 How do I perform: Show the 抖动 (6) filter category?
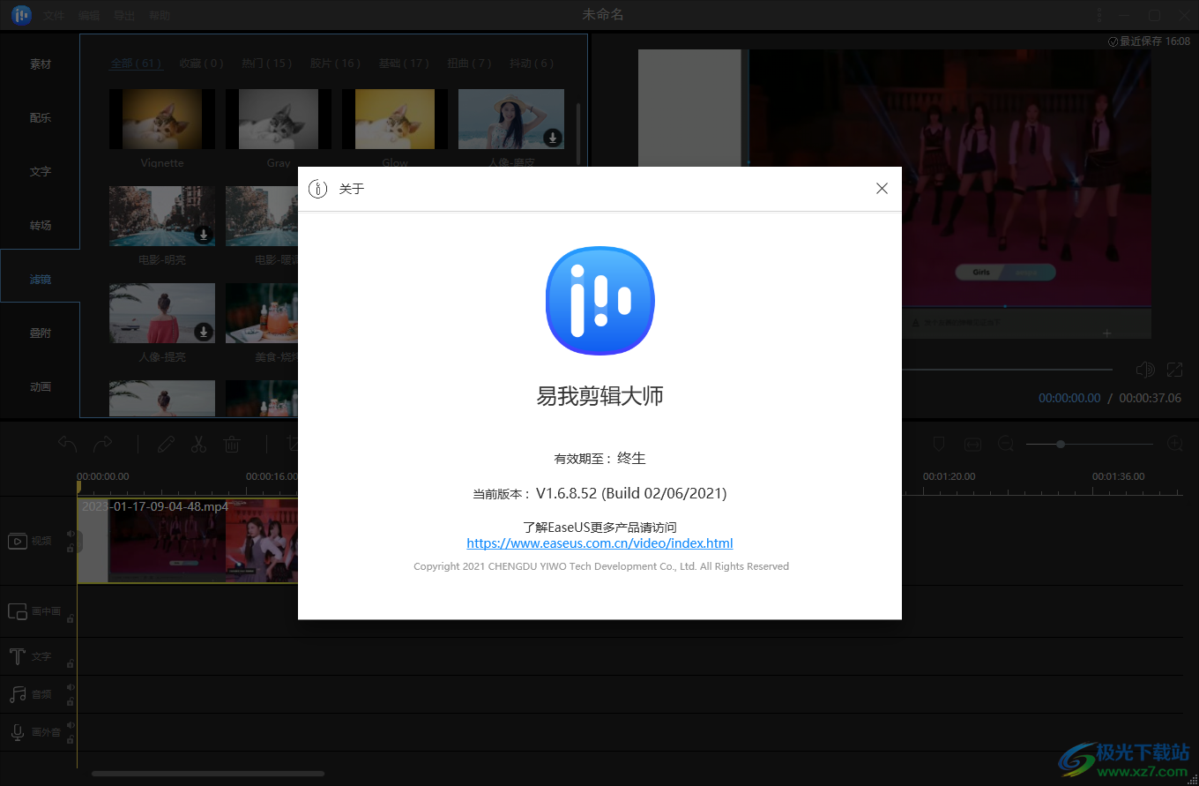(532, 64)
